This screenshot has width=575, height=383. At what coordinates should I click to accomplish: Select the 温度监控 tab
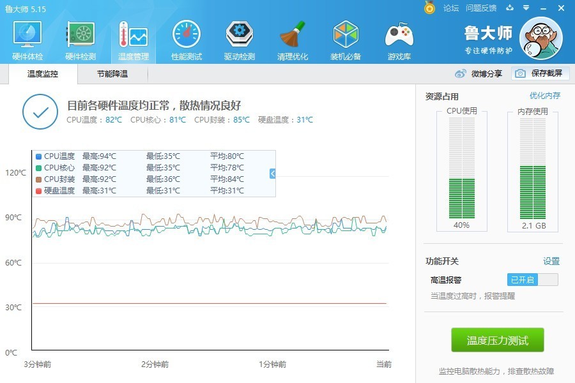pos(43,74)
